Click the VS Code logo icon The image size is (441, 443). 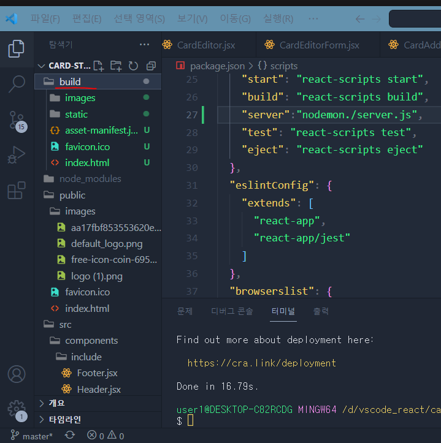coord(12,19)
